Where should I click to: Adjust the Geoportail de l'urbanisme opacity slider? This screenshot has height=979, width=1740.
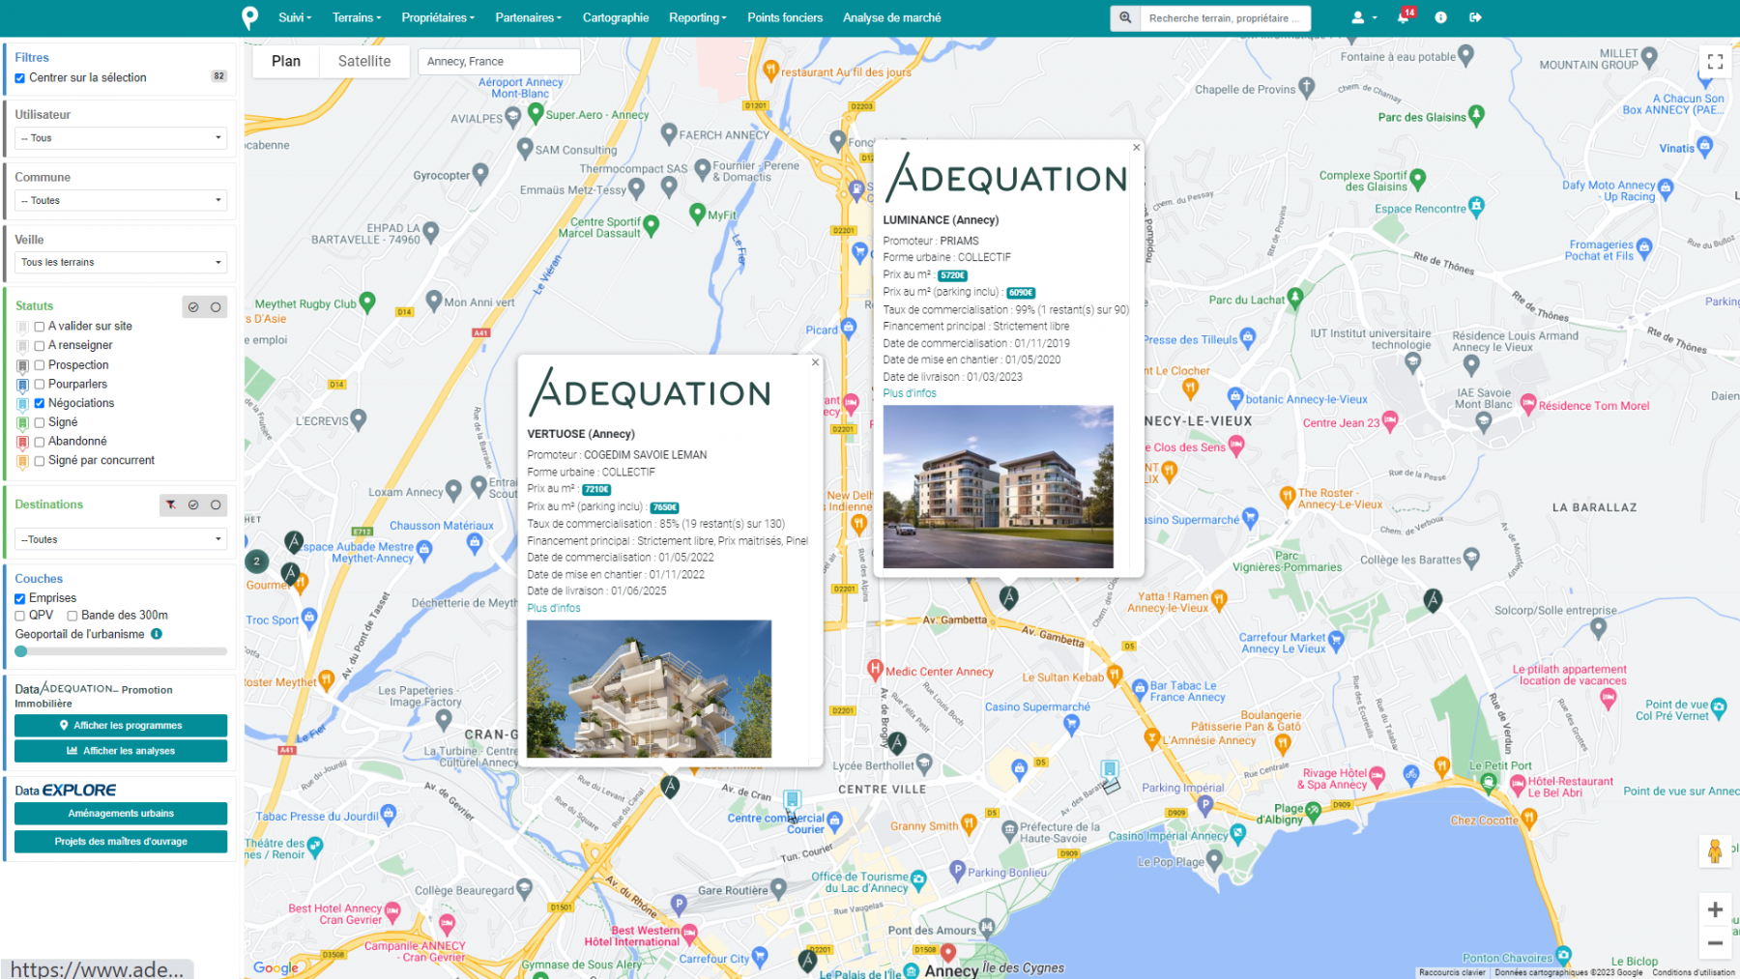121,651
